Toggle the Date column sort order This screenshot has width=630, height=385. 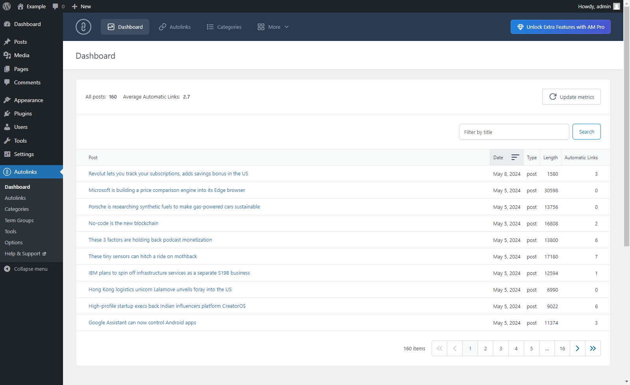click(x=516, y=157)
